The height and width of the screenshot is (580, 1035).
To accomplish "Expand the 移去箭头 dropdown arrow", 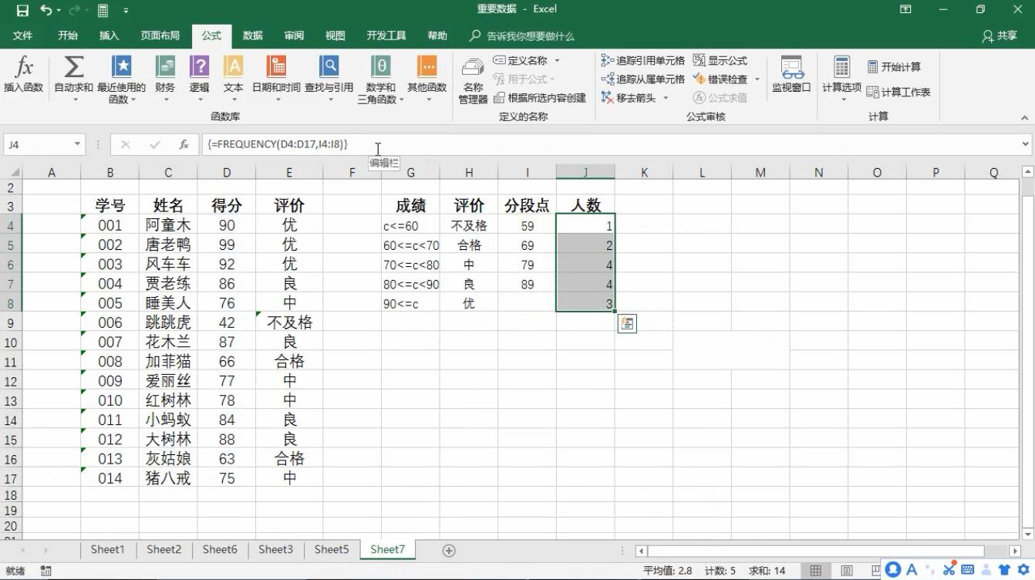I will click(x=666, y=98).
